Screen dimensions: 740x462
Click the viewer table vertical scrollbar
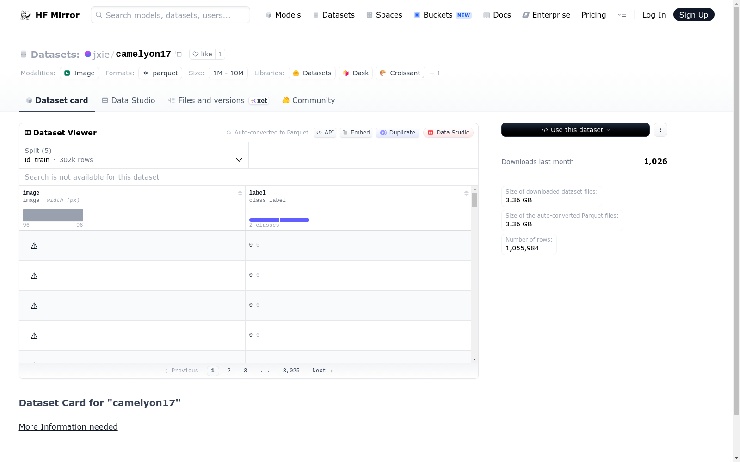(475, 200)
